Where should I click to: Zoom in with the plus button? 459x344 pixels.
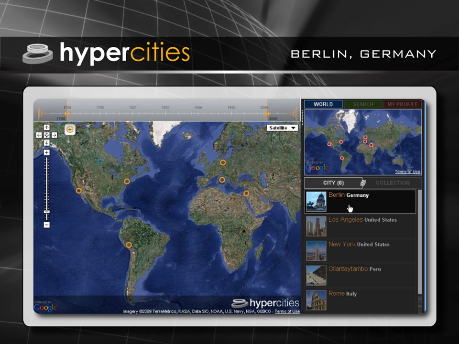46,152
